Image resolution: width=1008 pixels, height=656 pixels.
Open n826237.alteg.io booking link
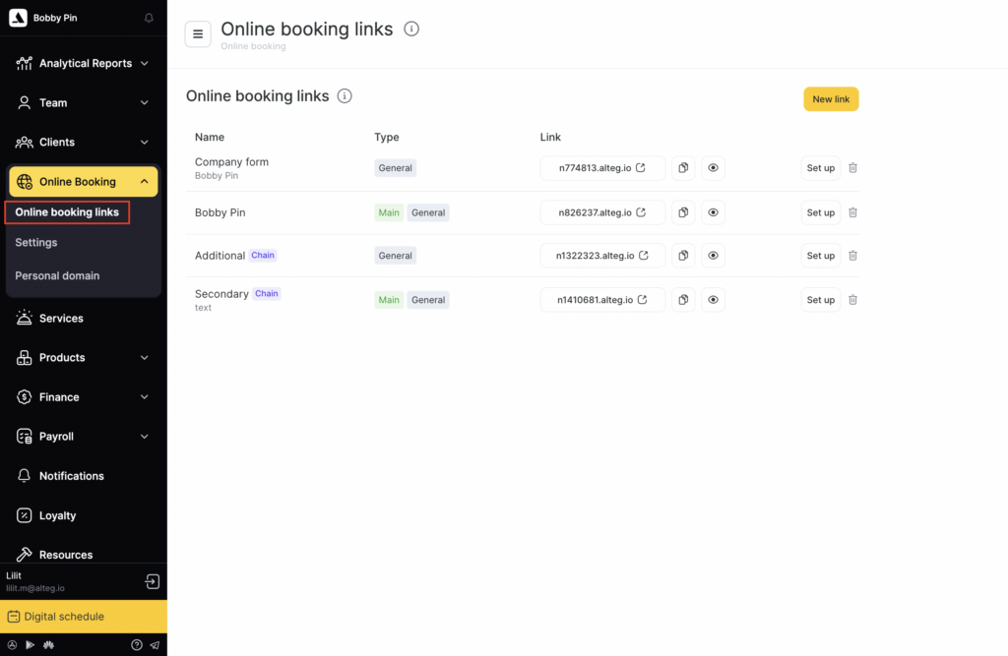click(x=602, y=212)
